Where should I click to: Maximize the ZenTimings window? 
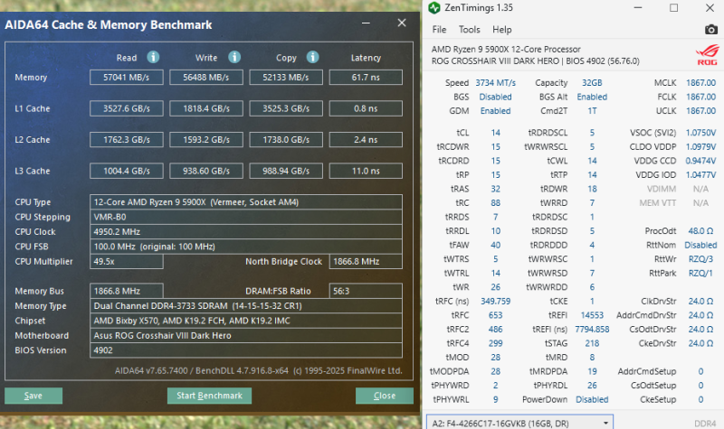point(673,8)
